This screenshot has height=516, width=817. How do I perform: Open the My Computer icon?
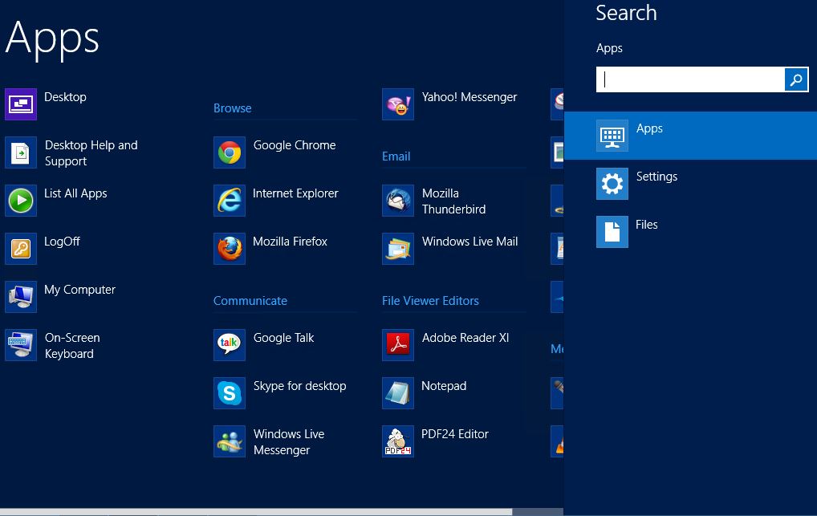(21, 297)
